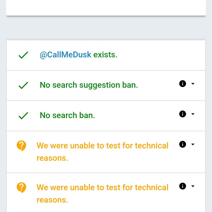Click the word 'exists.' in first row
This screenshot has height=212, width=212.
pyautogui.click(x=105, y=55)
